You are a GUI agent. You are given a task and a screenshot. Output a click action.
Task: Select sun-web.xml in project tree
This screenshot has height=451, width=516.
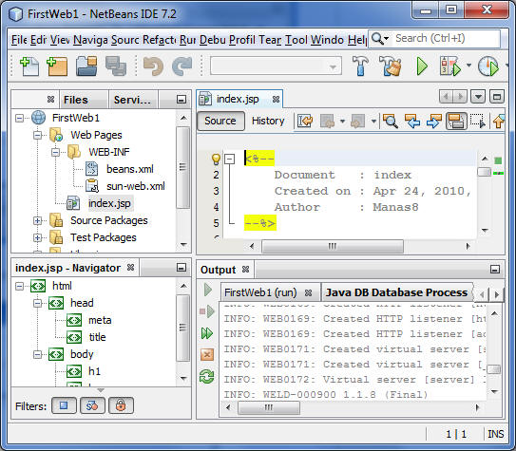click(x=136, y=186)
